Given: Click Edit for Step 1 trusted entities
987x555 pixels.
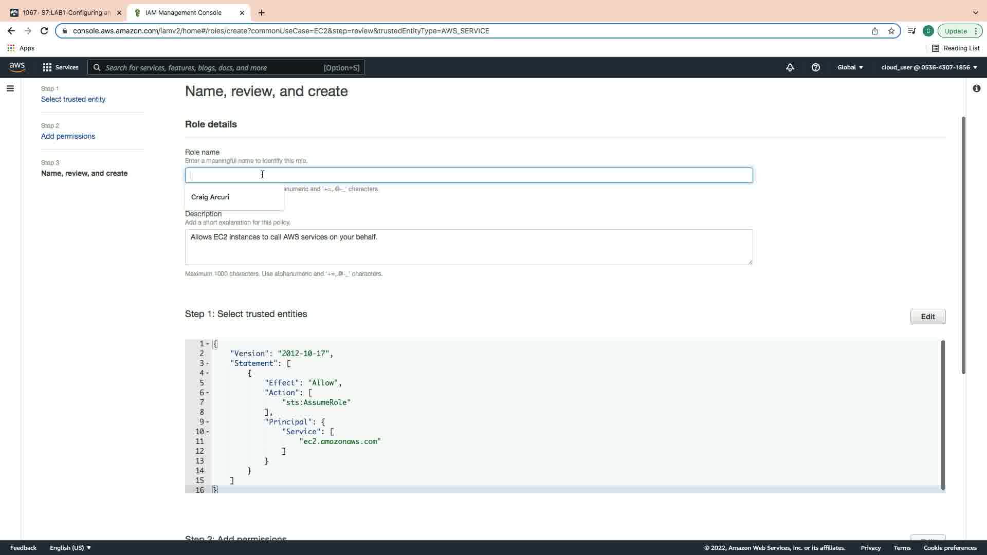Looking at the screenshot, I should point(927,317).
